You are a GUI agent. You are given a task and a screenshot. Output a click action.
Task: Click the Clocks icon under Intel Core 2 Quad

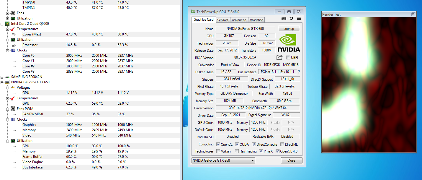click(13, 50)
